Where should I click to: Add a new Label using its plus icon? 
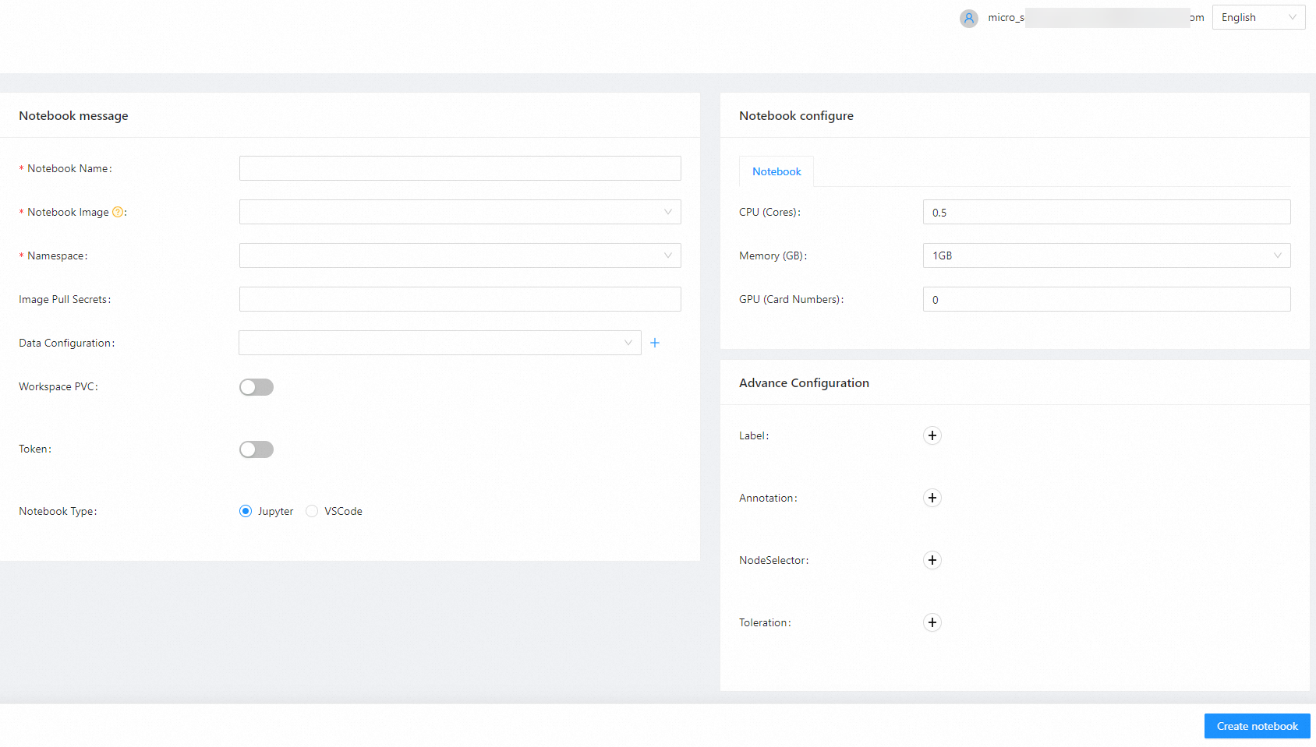click(x=932, y=435)
